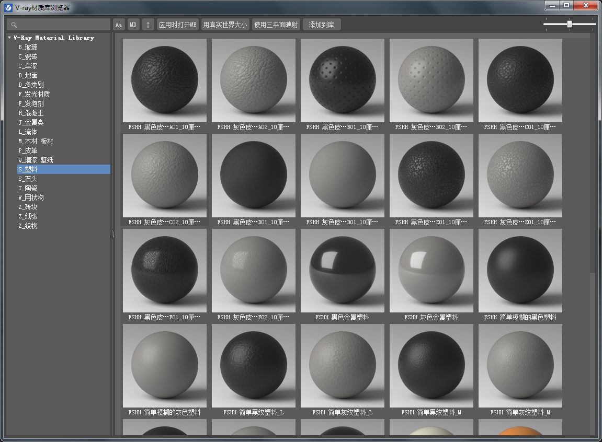Image resolution: width=602 pixels, height=442 pixels.
Task: Select FSHH 灰色皮 D01 material thumbnail
Action: click(343, 175)
